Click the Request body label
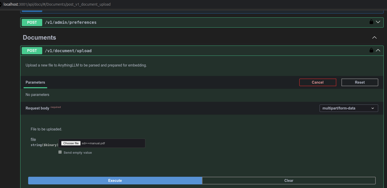 point(37,108)
